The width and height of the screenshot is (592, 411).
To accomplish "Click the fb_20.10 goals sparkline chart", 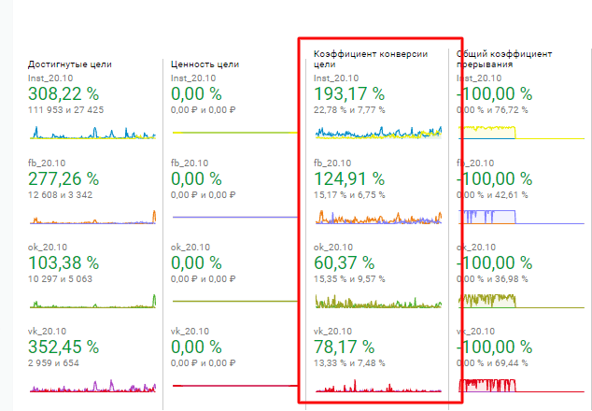I will coord(92,218).
